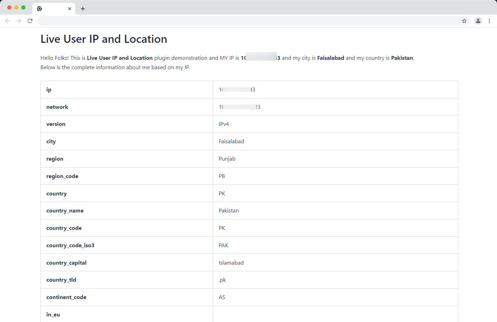Click the 'PB' value cell
Viewport: 497px width, 322px height.
coord(335,176)
